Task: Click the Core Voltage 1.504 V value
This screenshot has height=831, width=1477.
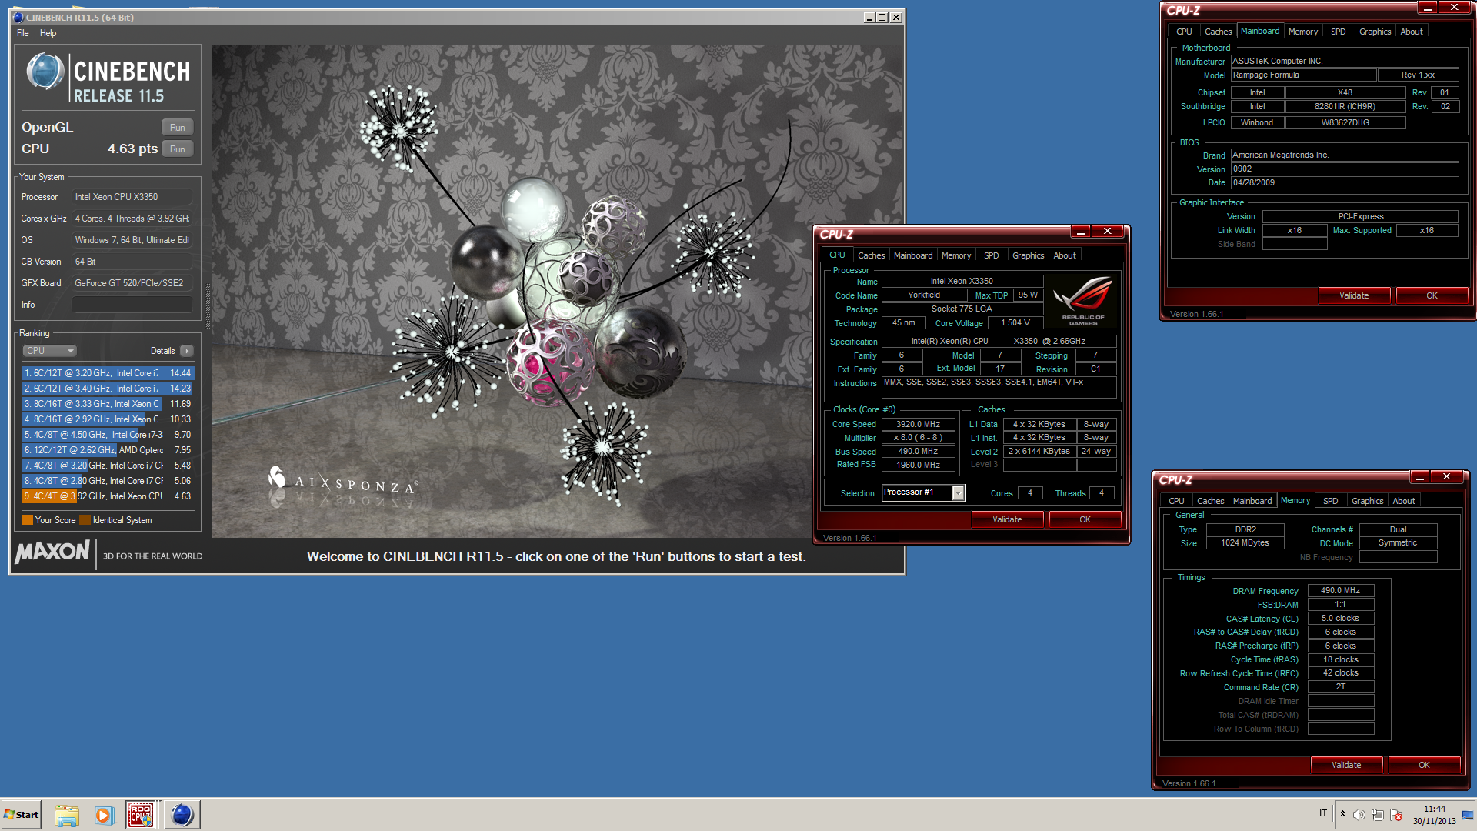Action: tap(1015, 323)
